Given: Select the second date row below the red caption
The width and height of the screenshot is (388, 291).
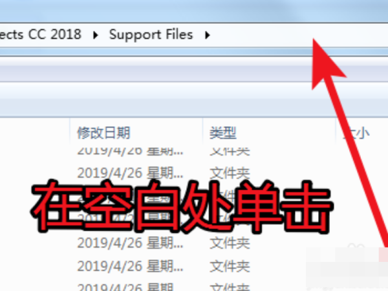Looking at the screenshot, I should point(130,266).
